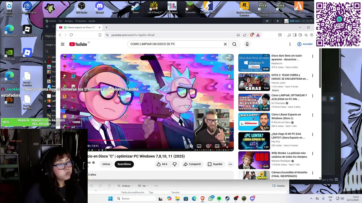Open OBS Studio desktop shortcut

point(81,8)
